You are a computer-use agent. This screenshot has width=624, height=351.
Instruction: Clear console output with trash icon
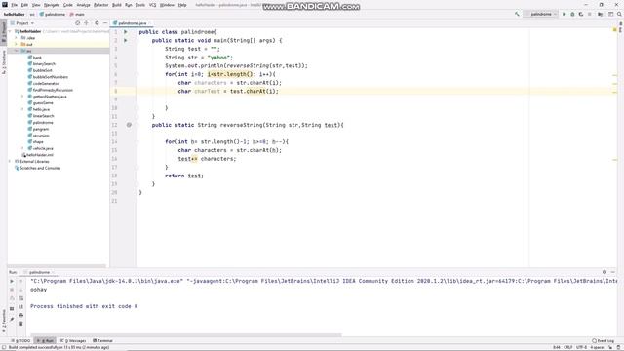tap(21, 324)
